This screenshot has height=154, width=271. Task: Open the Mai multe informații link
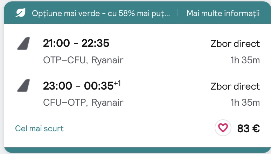point(223,13)
